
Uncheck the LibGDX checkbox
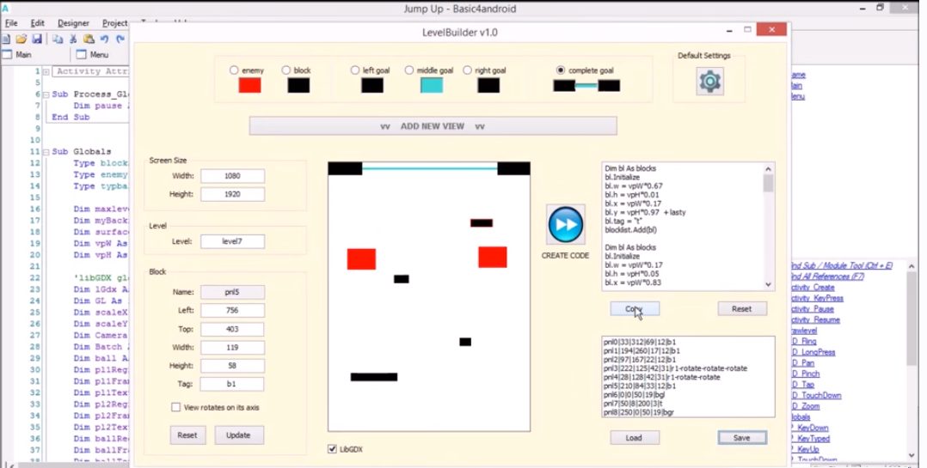[x=333, y=449]
